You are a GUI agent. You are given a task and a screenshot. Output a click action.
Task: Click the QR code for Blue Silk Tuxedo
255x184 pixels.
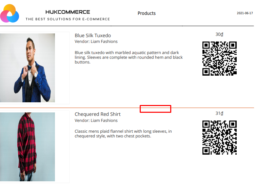[219, 58]
